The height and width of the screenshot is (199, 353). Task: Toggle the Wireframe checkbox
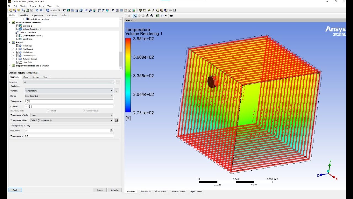(17, 39)
